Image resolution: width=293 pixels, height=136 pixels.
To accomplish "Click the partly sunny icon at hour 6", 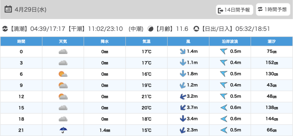I will click(63, 74).
